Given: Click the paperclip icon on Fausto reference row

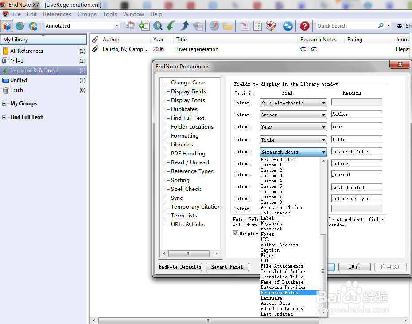Looking at the screenshot, I should pyautogui.click(x=95, y=49).
